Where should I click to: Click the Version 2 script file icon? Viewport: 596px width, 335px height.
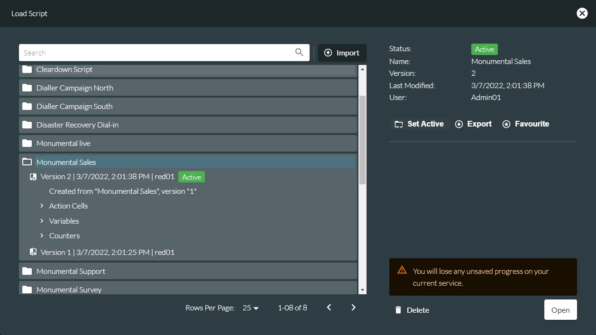click(x=33, y=177)
